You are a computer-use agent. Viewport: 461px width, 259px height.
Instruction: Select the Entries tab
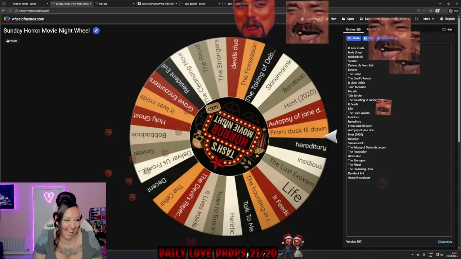click(353, 29)
